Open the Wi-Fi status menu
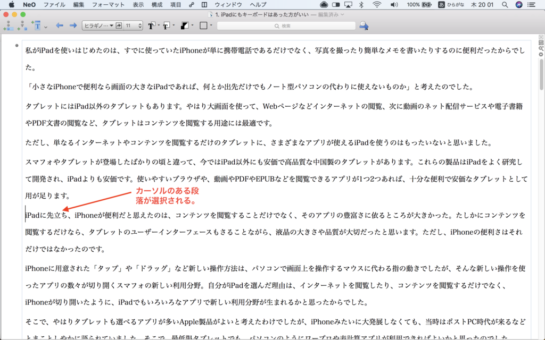 click(377, 4)
